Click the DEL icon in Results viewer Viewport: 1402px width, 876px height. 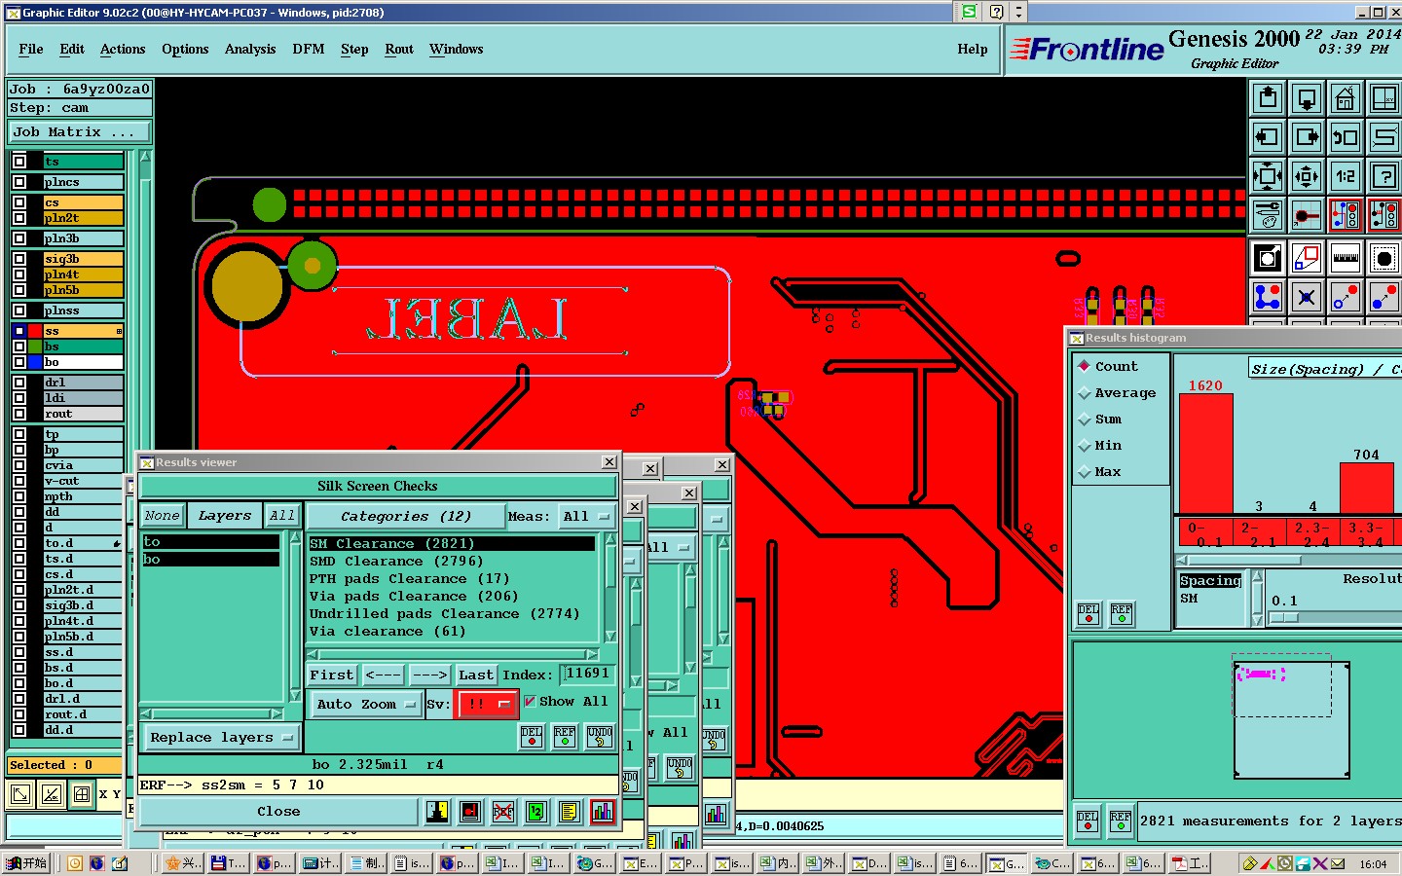click(x=532, y=737)
